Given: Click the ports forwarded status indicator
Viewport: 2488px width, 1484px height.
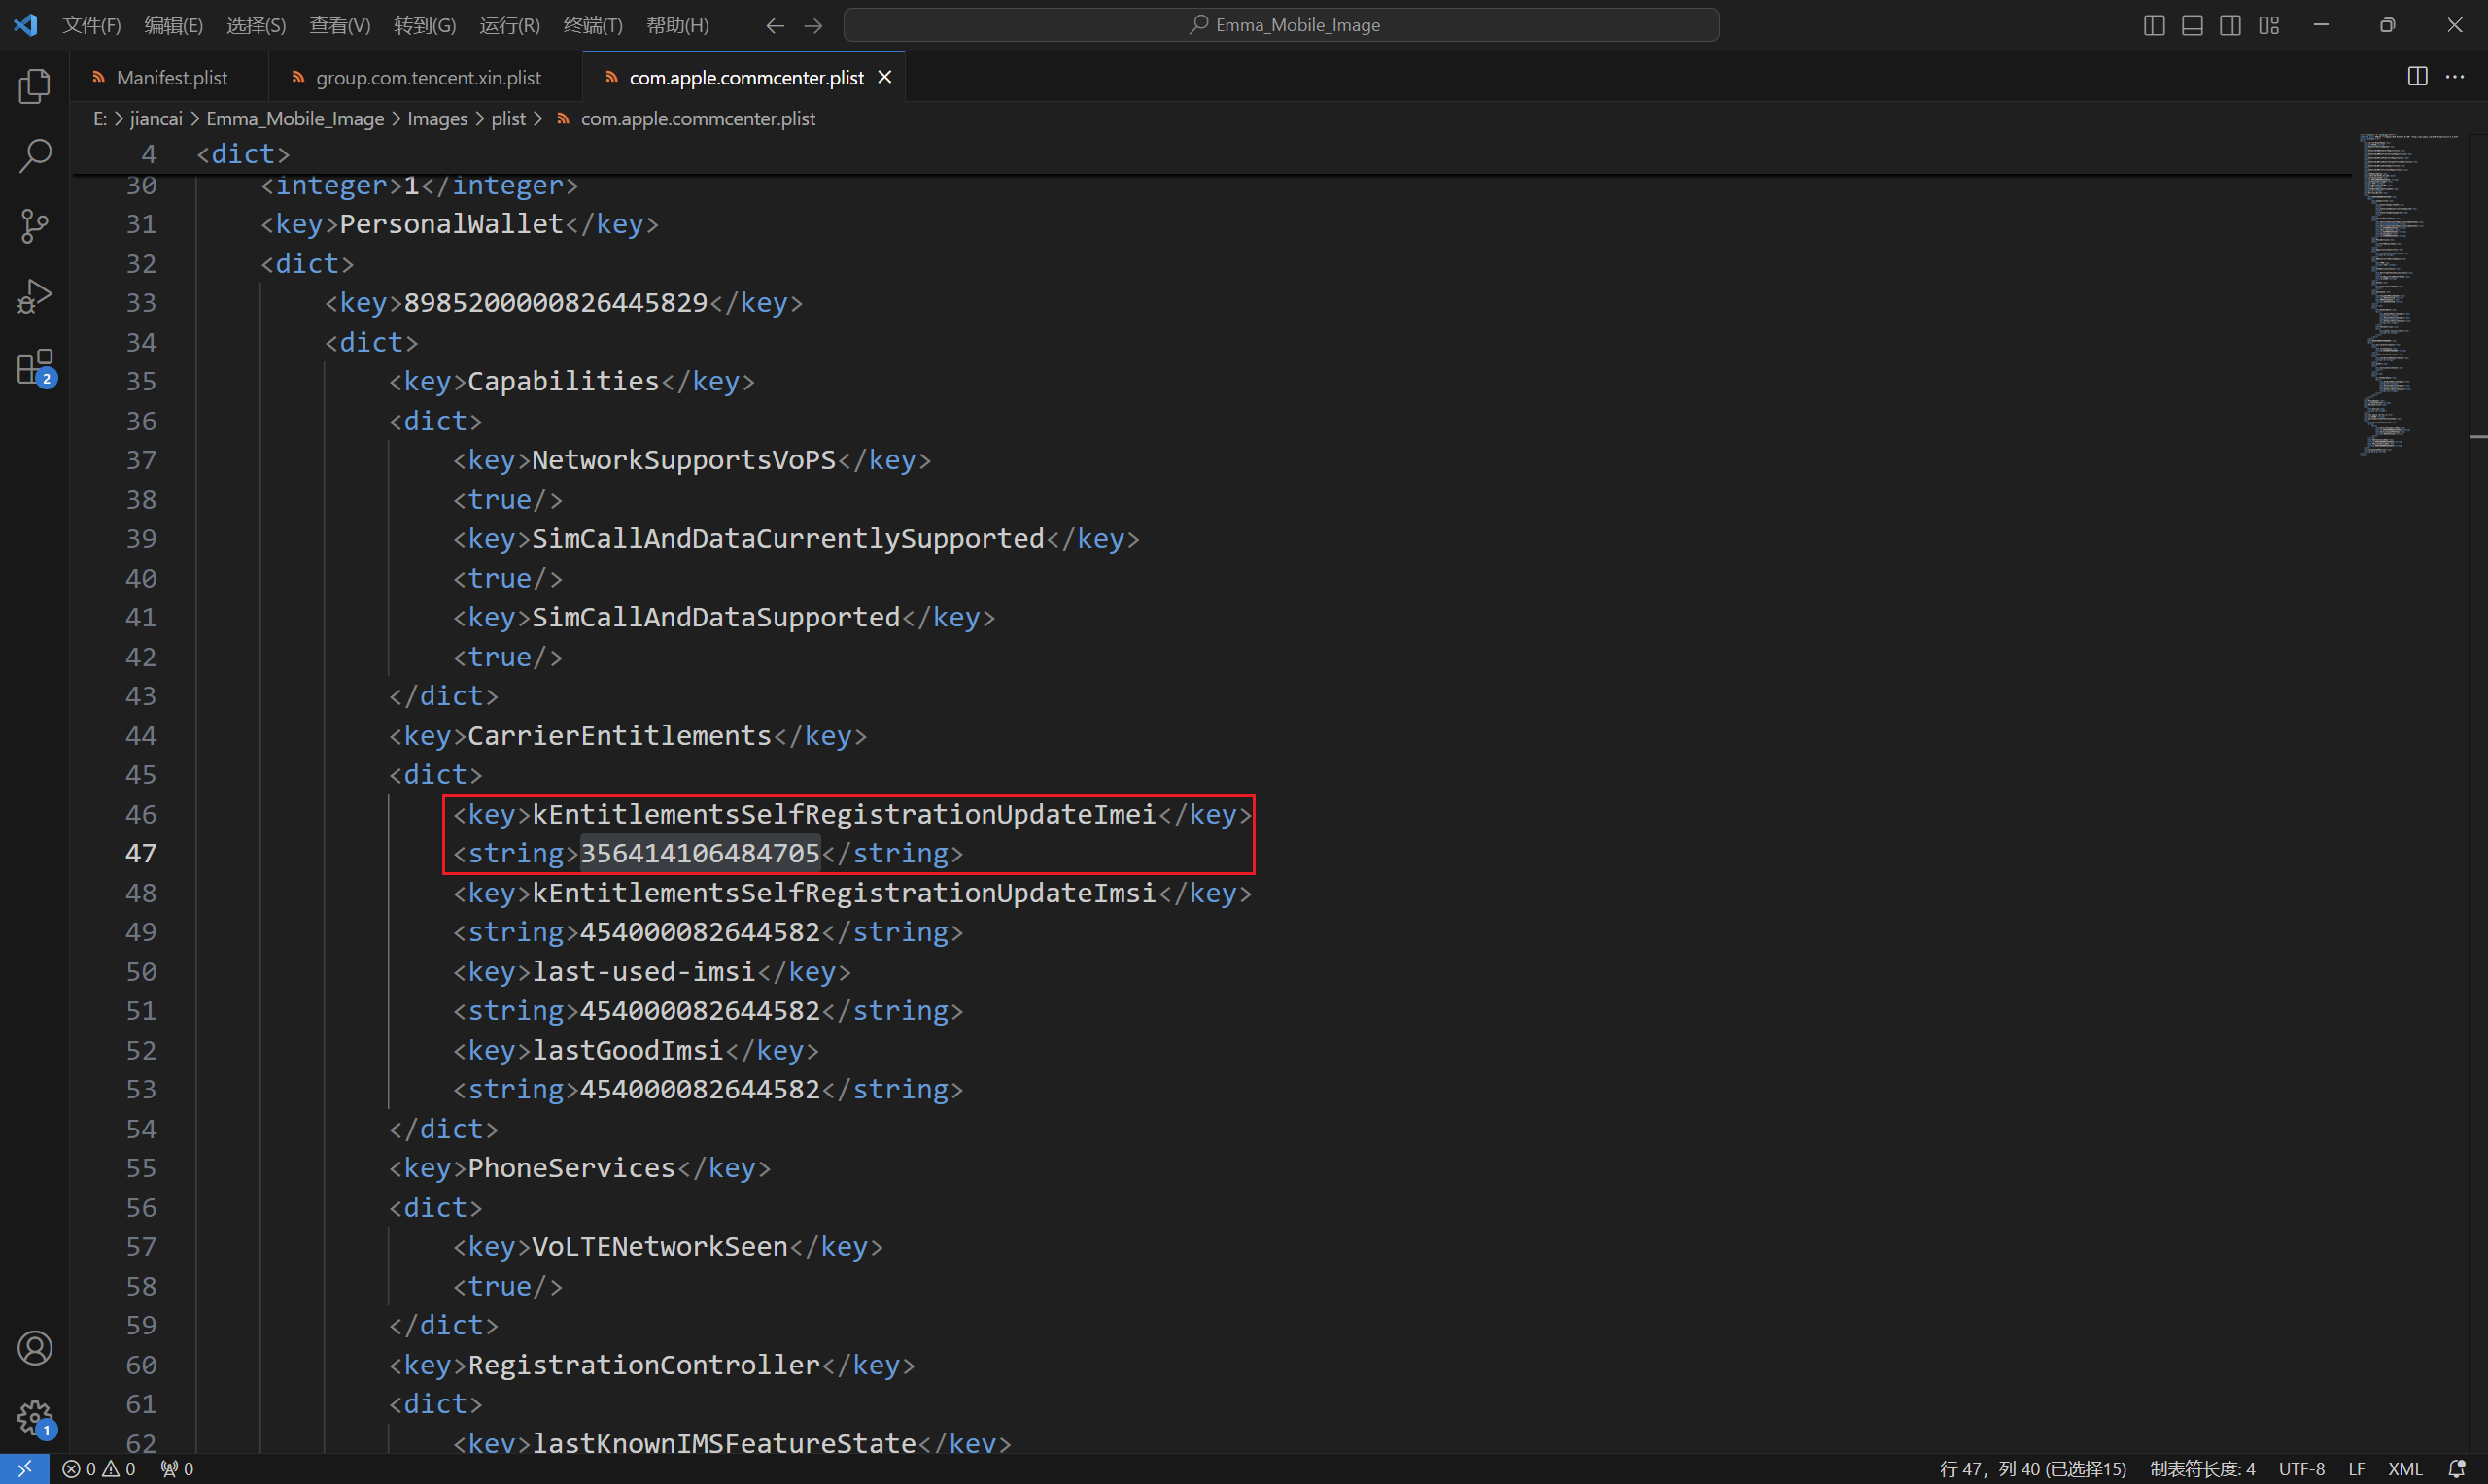Looking at the screenshot, I should (x=177, y=1468).
